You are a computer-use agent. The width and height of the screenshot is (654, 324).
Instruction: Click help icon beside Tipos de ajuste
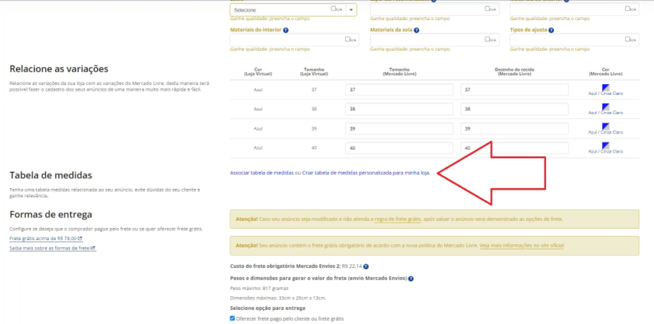(x=551, y=30)
